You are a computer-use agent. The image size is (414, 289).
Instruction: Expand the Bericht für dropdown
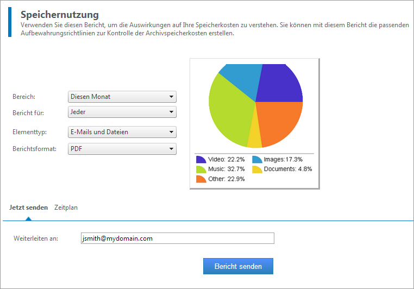[x=122, y=112]
